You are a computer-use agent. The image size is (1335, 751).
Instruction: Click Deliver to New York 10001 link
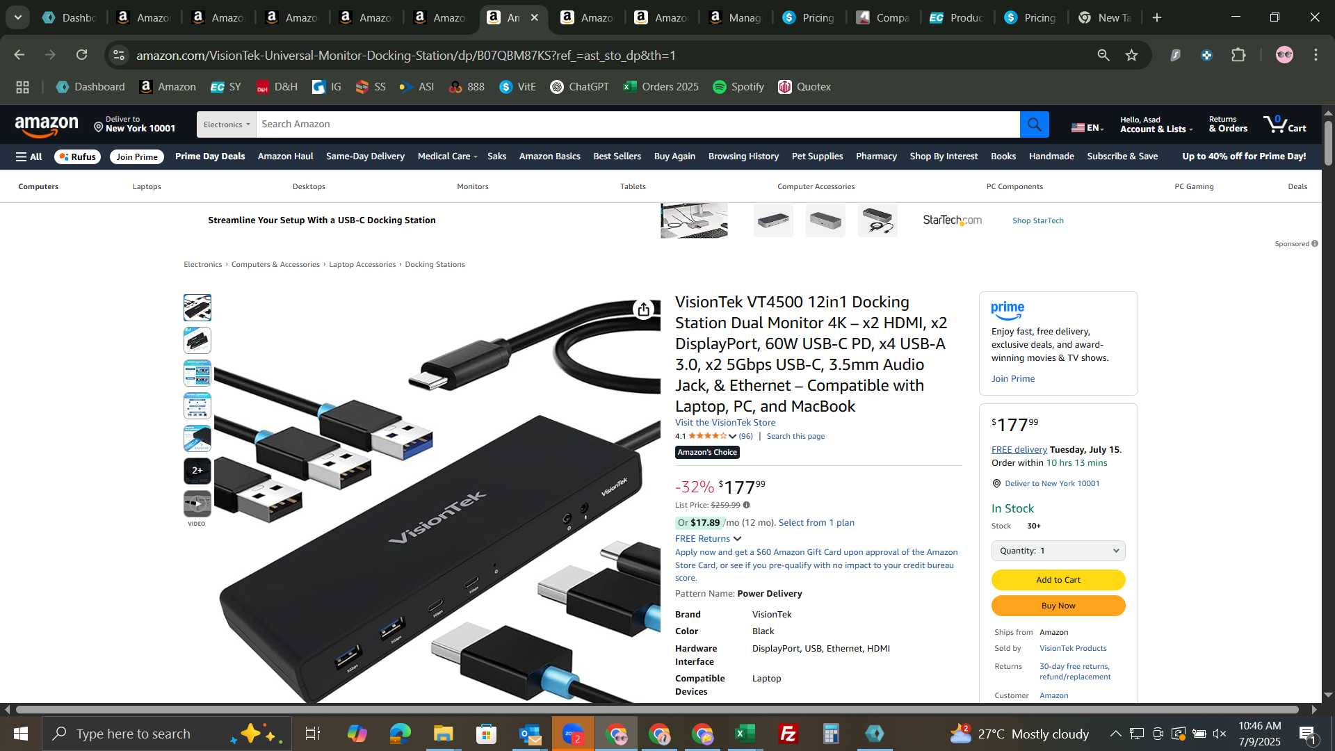[x=1051, y=484]
